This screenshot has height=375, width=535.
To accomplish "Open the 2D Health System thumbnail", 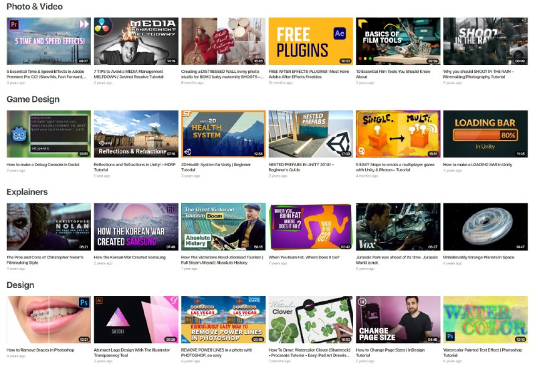I will click(x=223, y=134).
